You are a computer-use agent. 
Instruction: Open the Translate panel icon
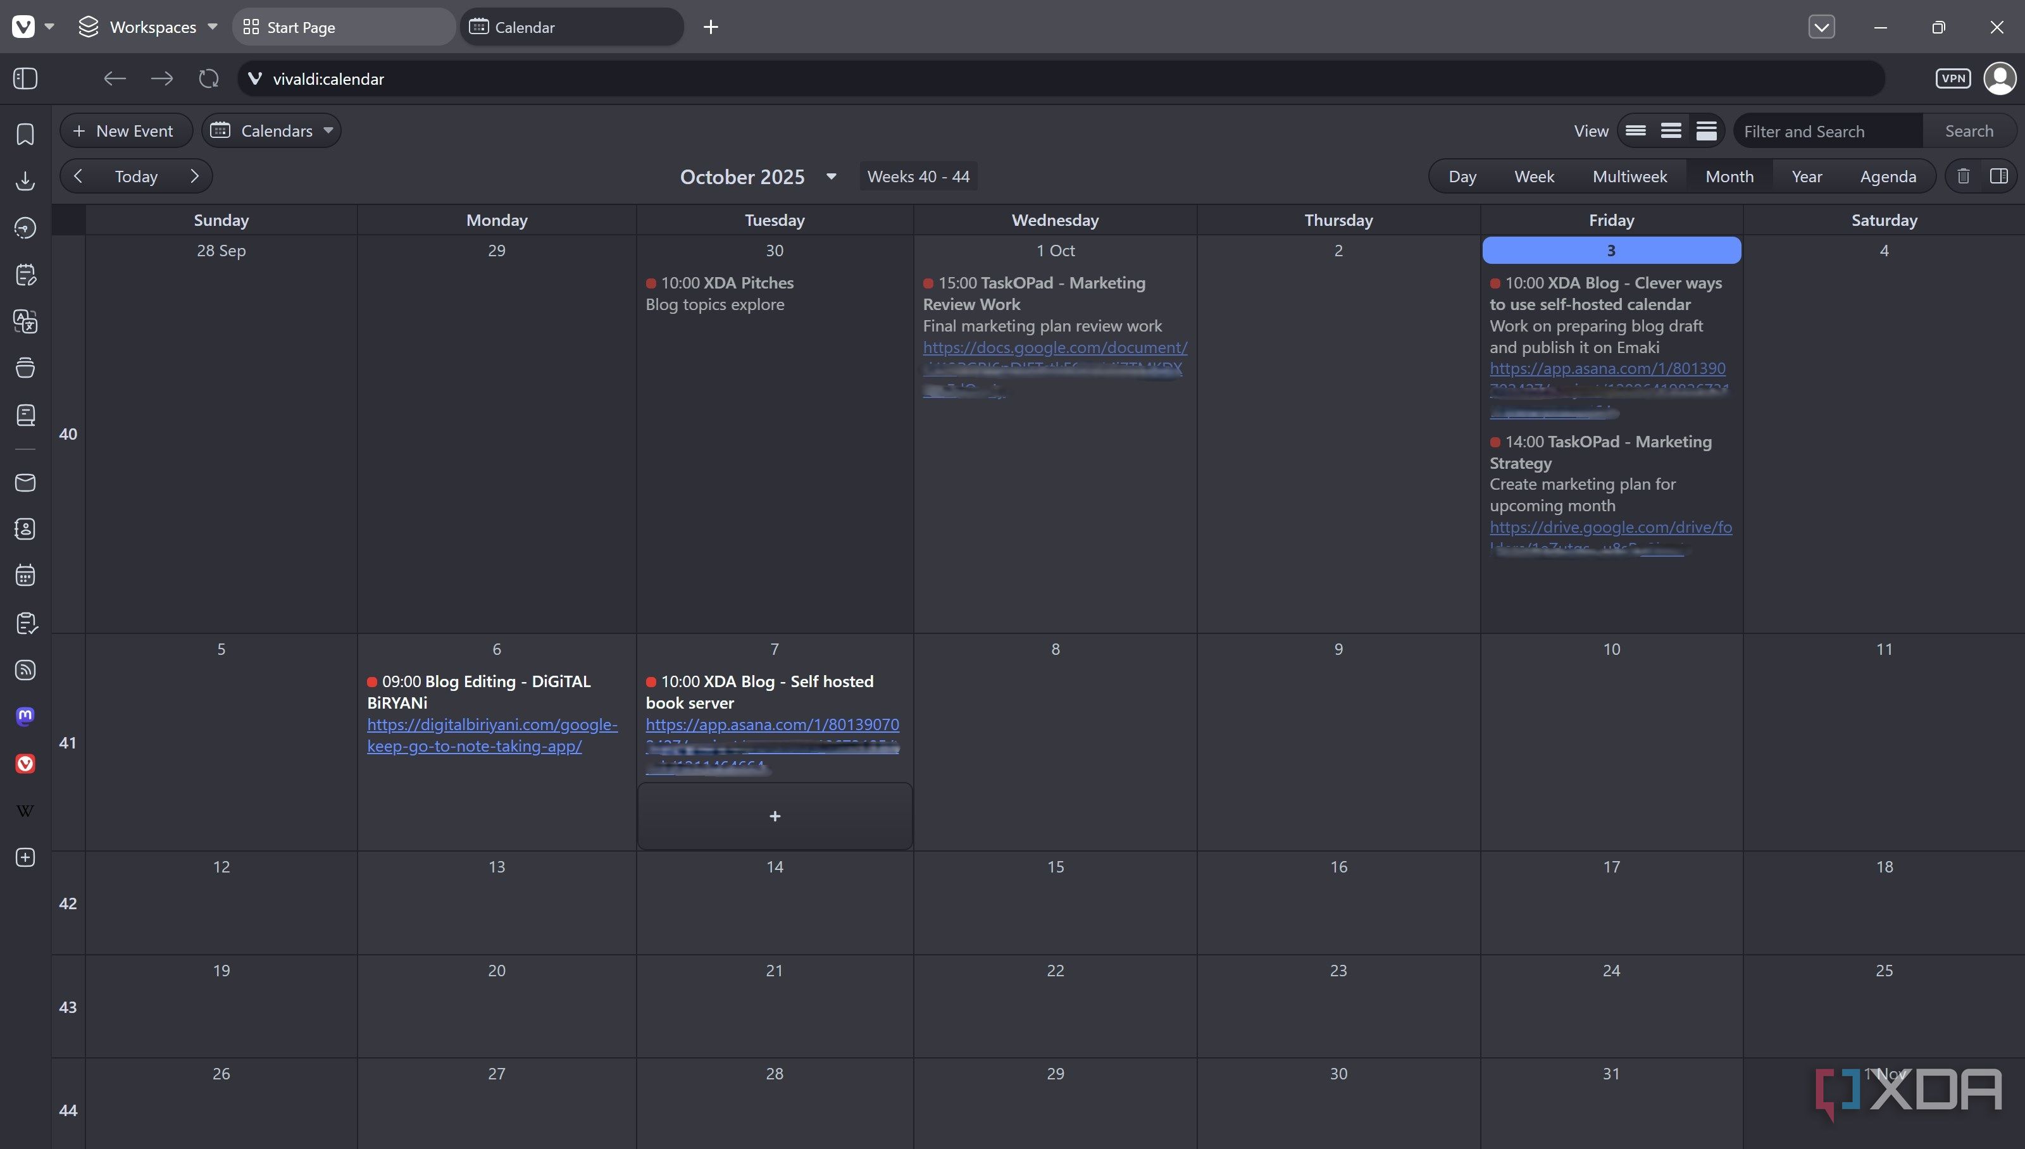(x=25, y=321)
